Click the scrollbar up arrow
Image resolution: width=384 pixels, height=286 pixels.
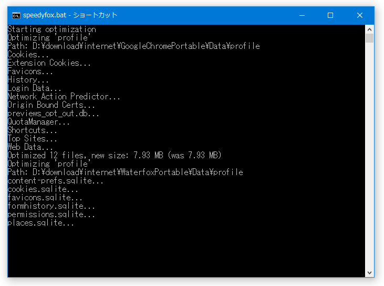click(369, 29)
